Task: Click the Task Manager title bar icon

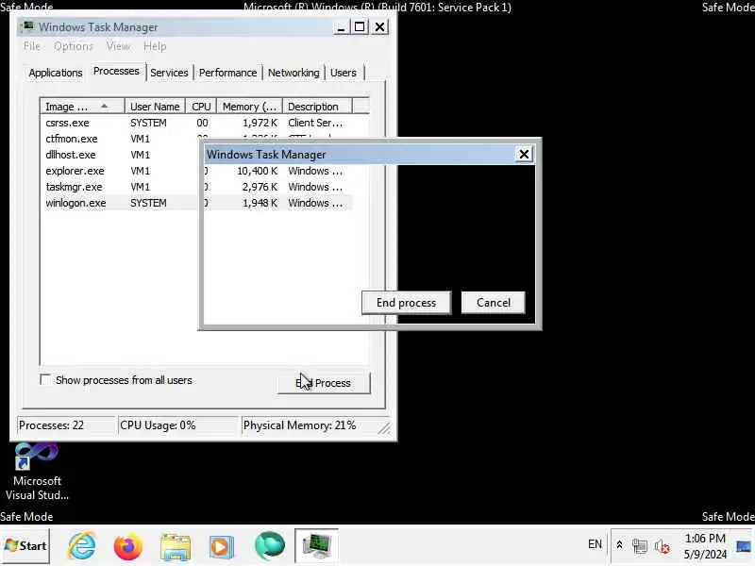Action: pyautogui.click(x=28, y=26)
